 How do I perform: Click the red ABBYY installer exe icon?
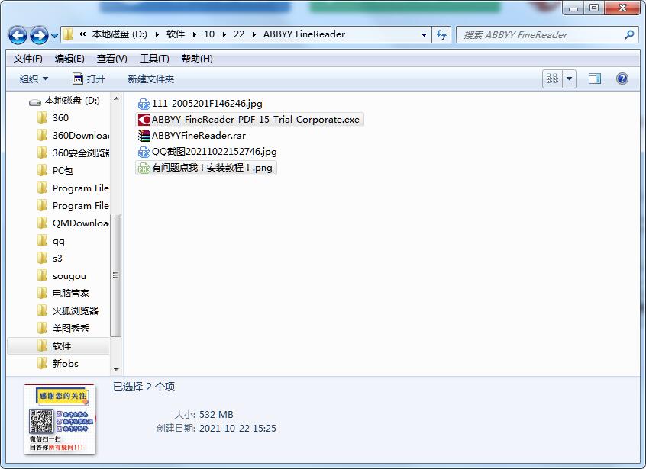(144, 120)
